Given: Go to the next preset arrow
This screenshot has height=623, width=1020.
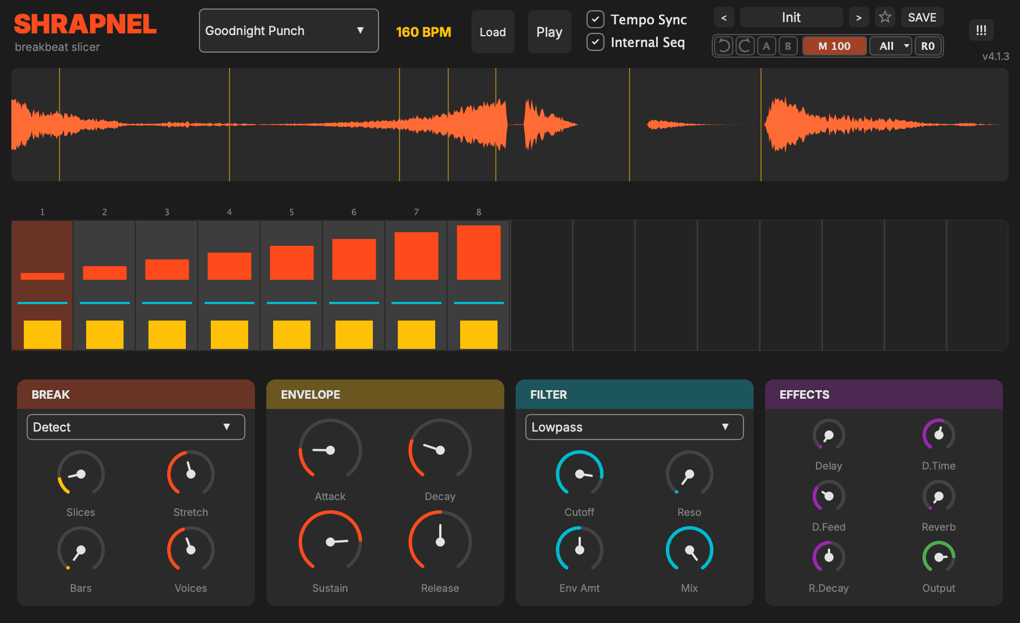Looking at the screenshot, I should click(x=859, y=17).
